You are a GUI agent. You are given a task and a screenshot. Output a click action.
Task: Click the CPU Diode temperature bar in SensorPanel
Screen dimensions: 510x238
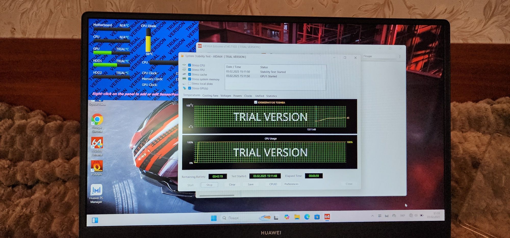[x=148, y=40]
